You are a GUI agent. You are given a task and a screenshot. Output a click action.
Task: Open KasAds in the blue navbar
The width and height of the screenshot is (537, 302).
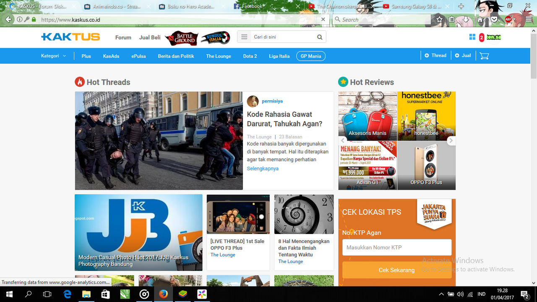pyautogui.click(x=111, y=56)
